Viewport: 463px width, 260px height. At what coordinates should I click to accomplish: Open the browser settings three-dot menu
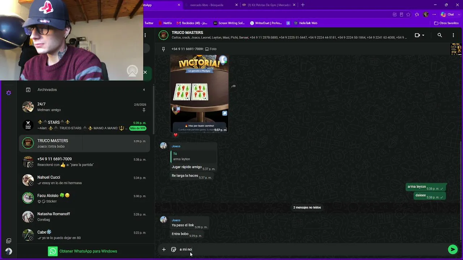(x=434, y=14)
